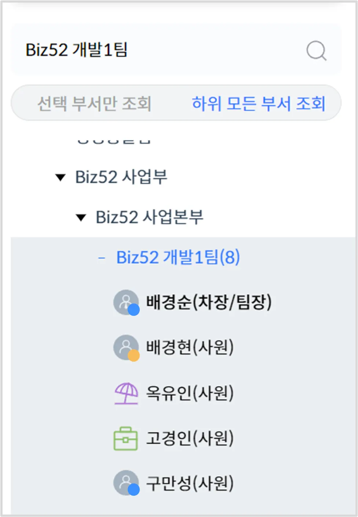Click dash marker beside Biz52 개발1팀(8)
Screen dimensions: 358x517
tap(102, 258)
